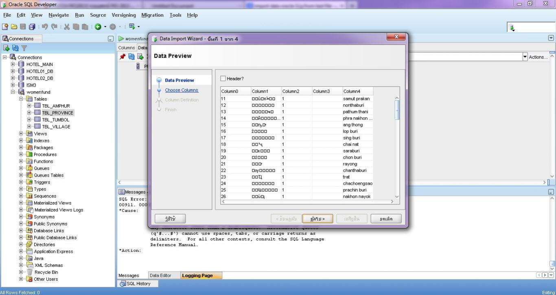556x295 pixels.
Task: Minimize the Messages log panel
Action: click(x=551, y=192)
